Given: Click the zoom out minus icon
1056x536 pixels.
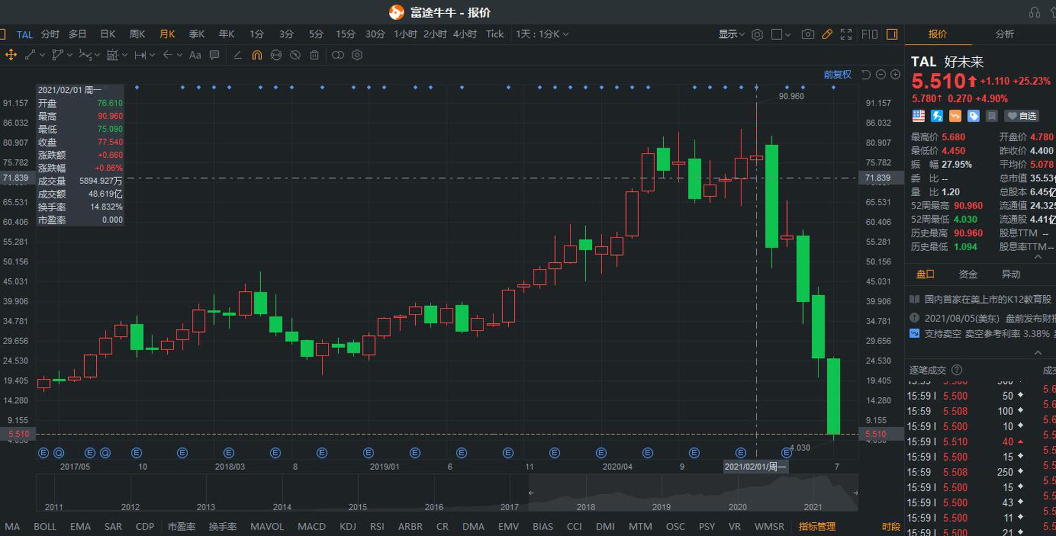Looking at the screenshot, I should pyautogui.click(x=881, y=75).
